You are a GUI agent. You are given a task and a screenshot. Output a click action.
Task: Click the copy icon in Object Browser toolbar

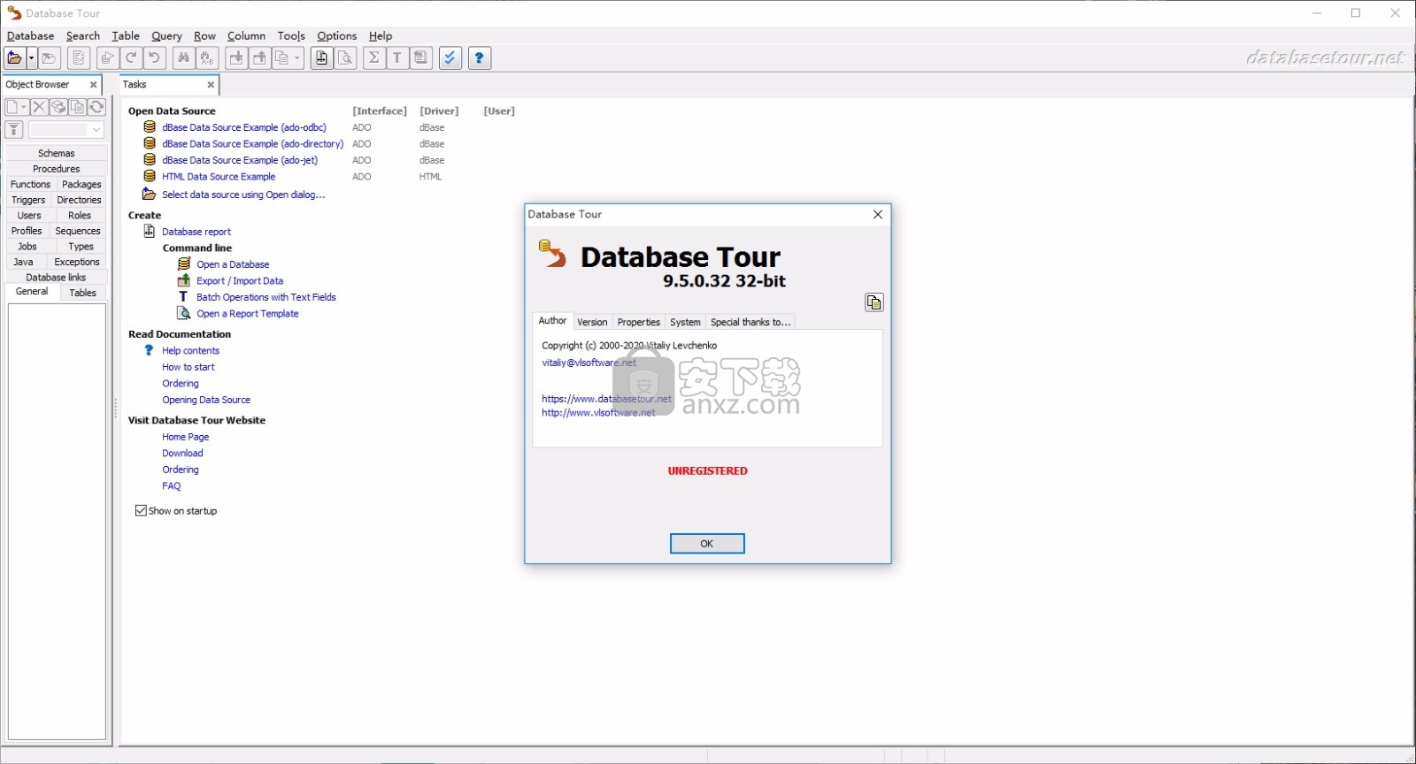[x=77, y=107]
